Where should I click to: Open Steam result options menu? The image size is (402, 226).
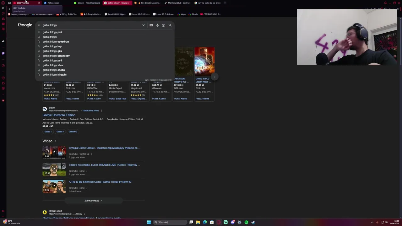pyautogui.click(x=101, y=110)
